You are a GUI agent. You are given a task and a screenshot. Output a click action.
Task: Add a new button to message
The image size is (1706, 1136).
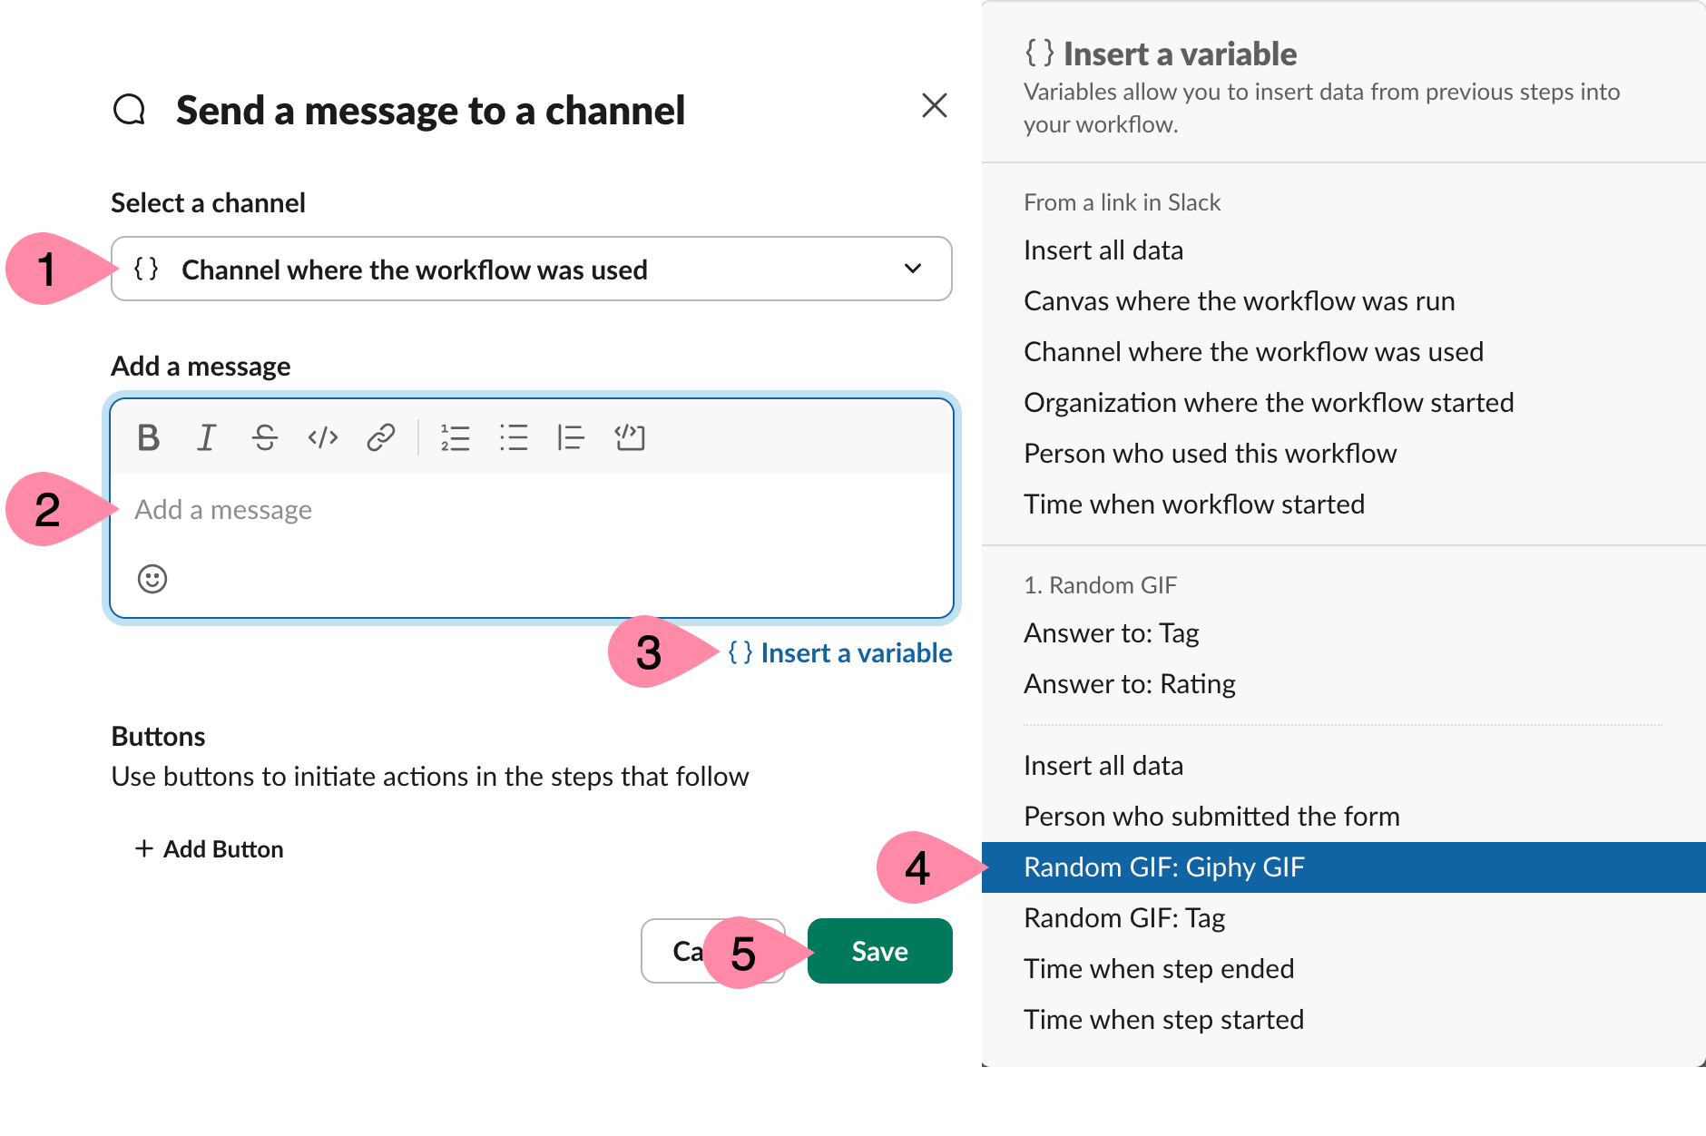(210, 849)
